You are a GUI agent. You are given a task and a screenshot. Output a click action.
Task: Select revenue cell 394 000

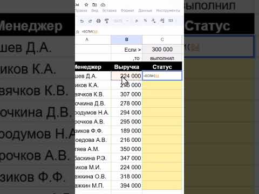pyautogui.click(x=126, y=185)
